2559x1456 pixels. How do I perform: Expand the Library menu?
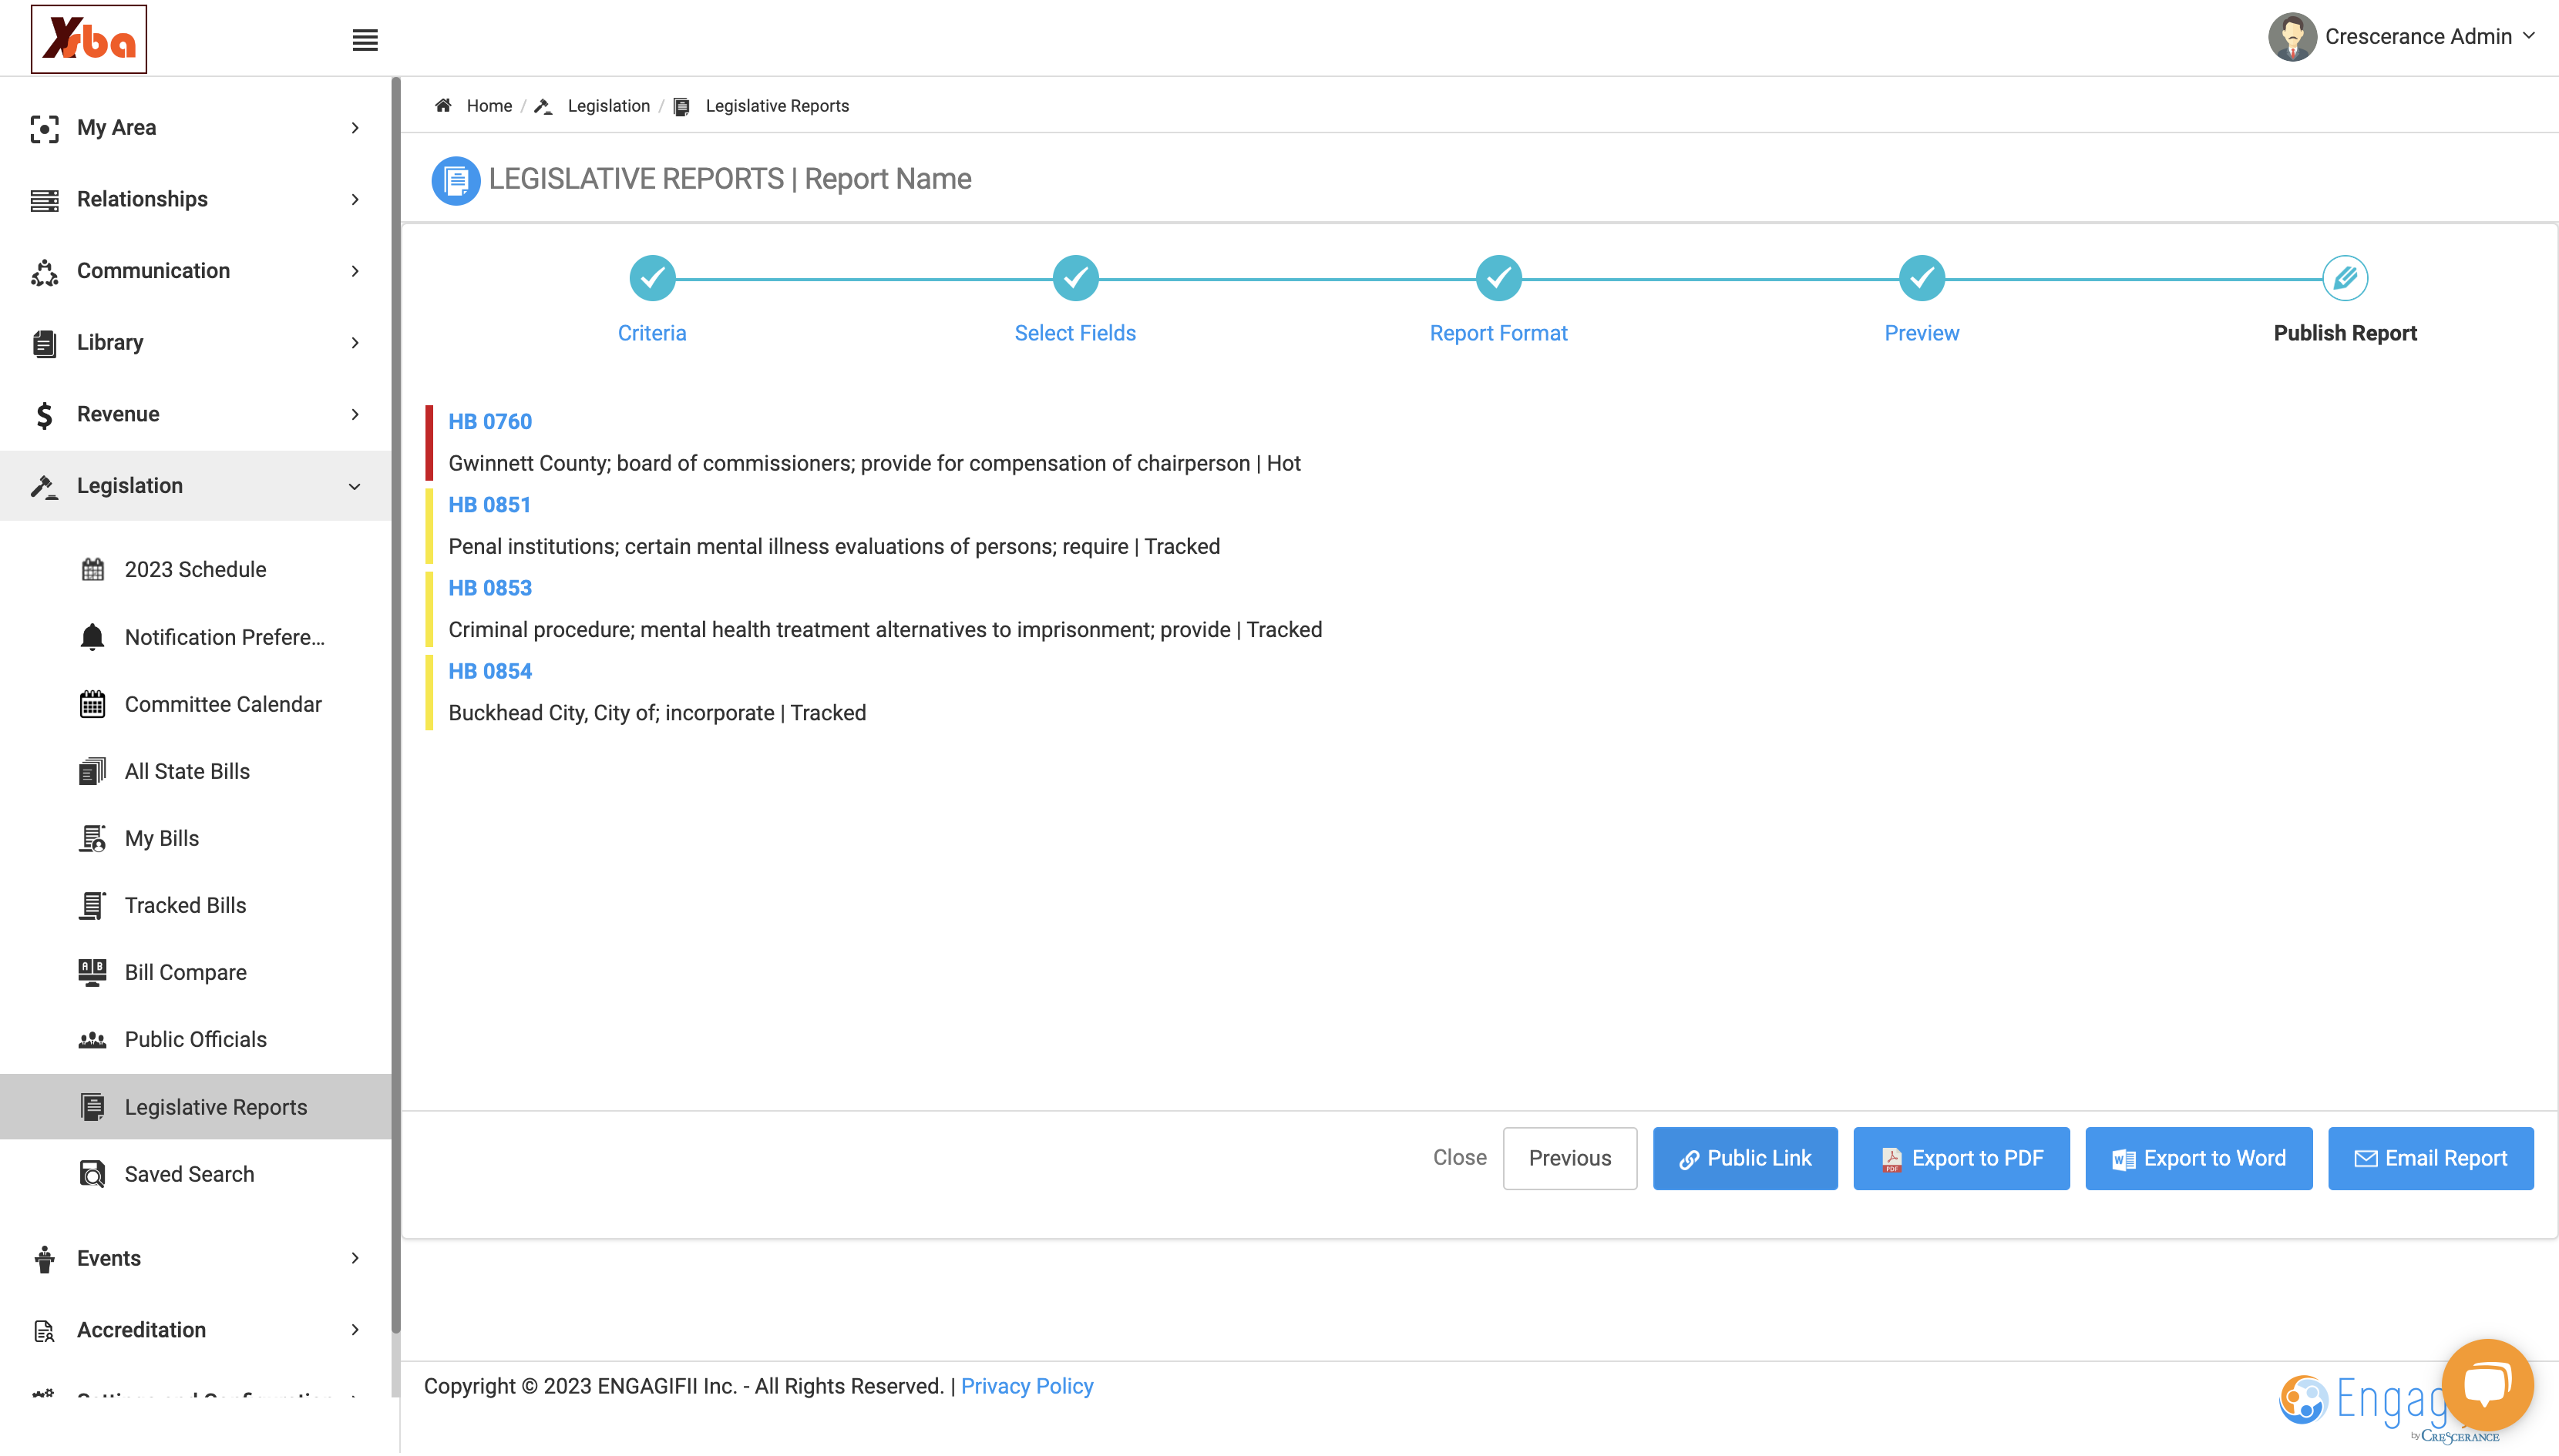(195, 342)
